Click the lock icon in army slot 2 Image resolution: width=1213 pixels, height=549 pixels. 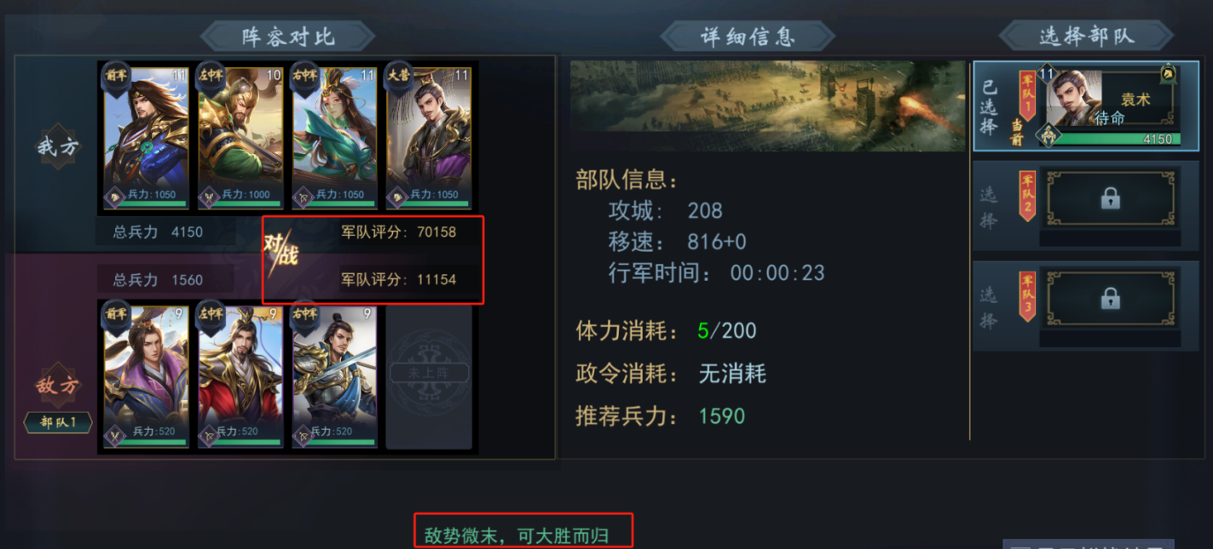pos(1110,198)
